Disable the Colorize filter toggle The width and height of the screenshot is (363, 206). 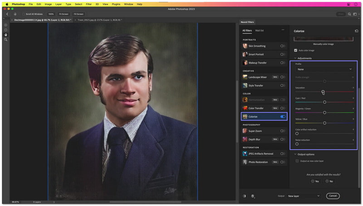point(283,117)
